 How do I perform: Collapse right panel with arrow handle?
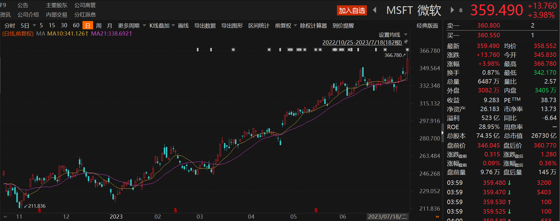pos(442,133)
